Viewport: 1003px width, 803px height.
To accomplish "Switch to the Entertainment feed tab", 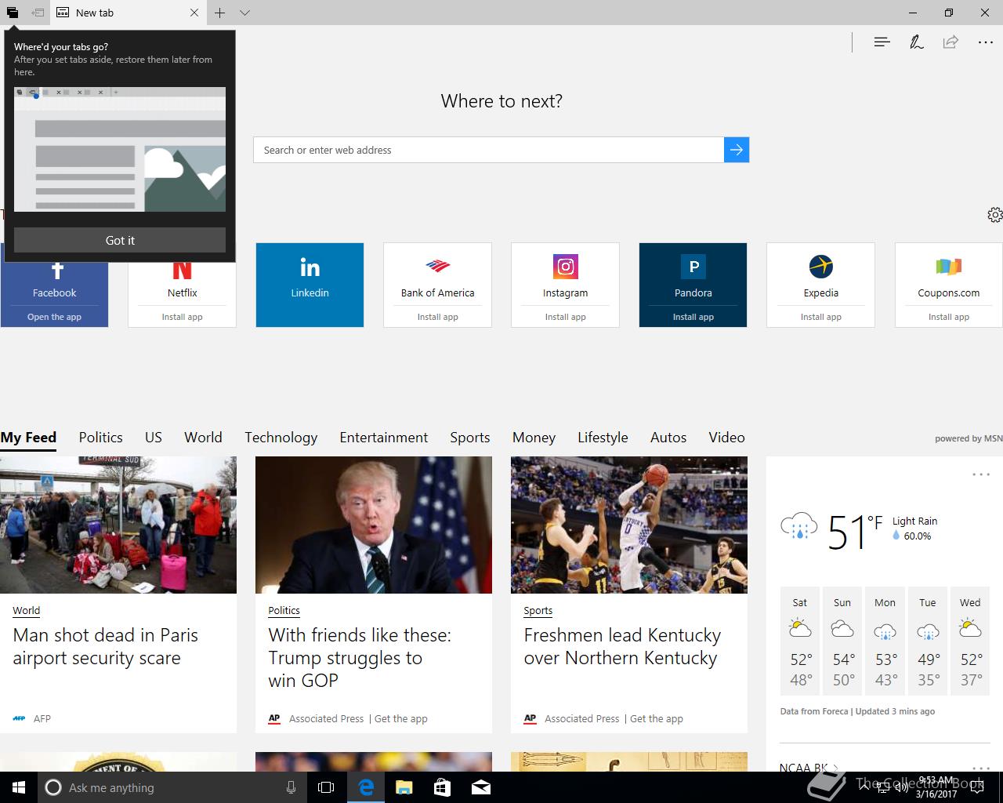I will (x=384, y=438).
